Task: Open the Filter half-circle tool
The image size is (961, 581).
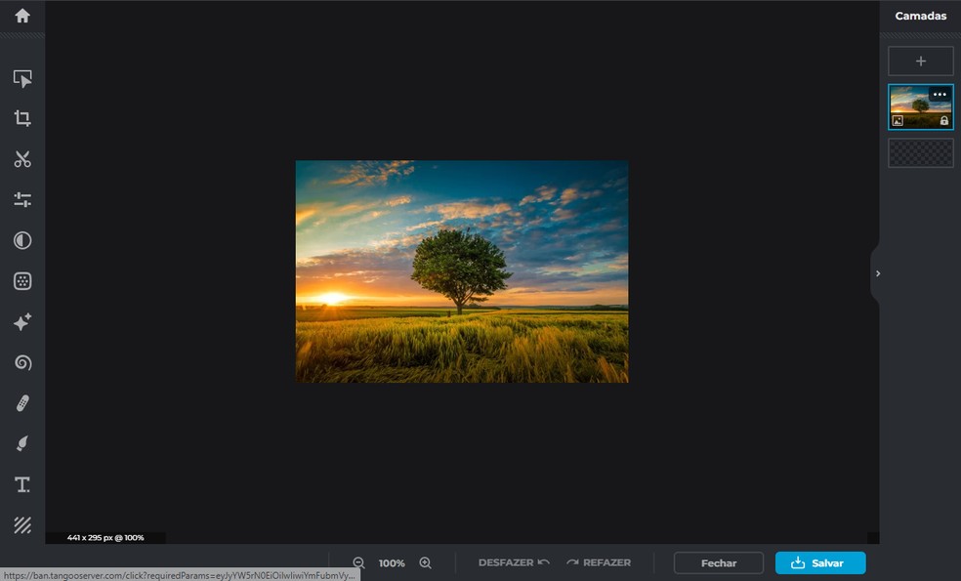Action: 22,240
